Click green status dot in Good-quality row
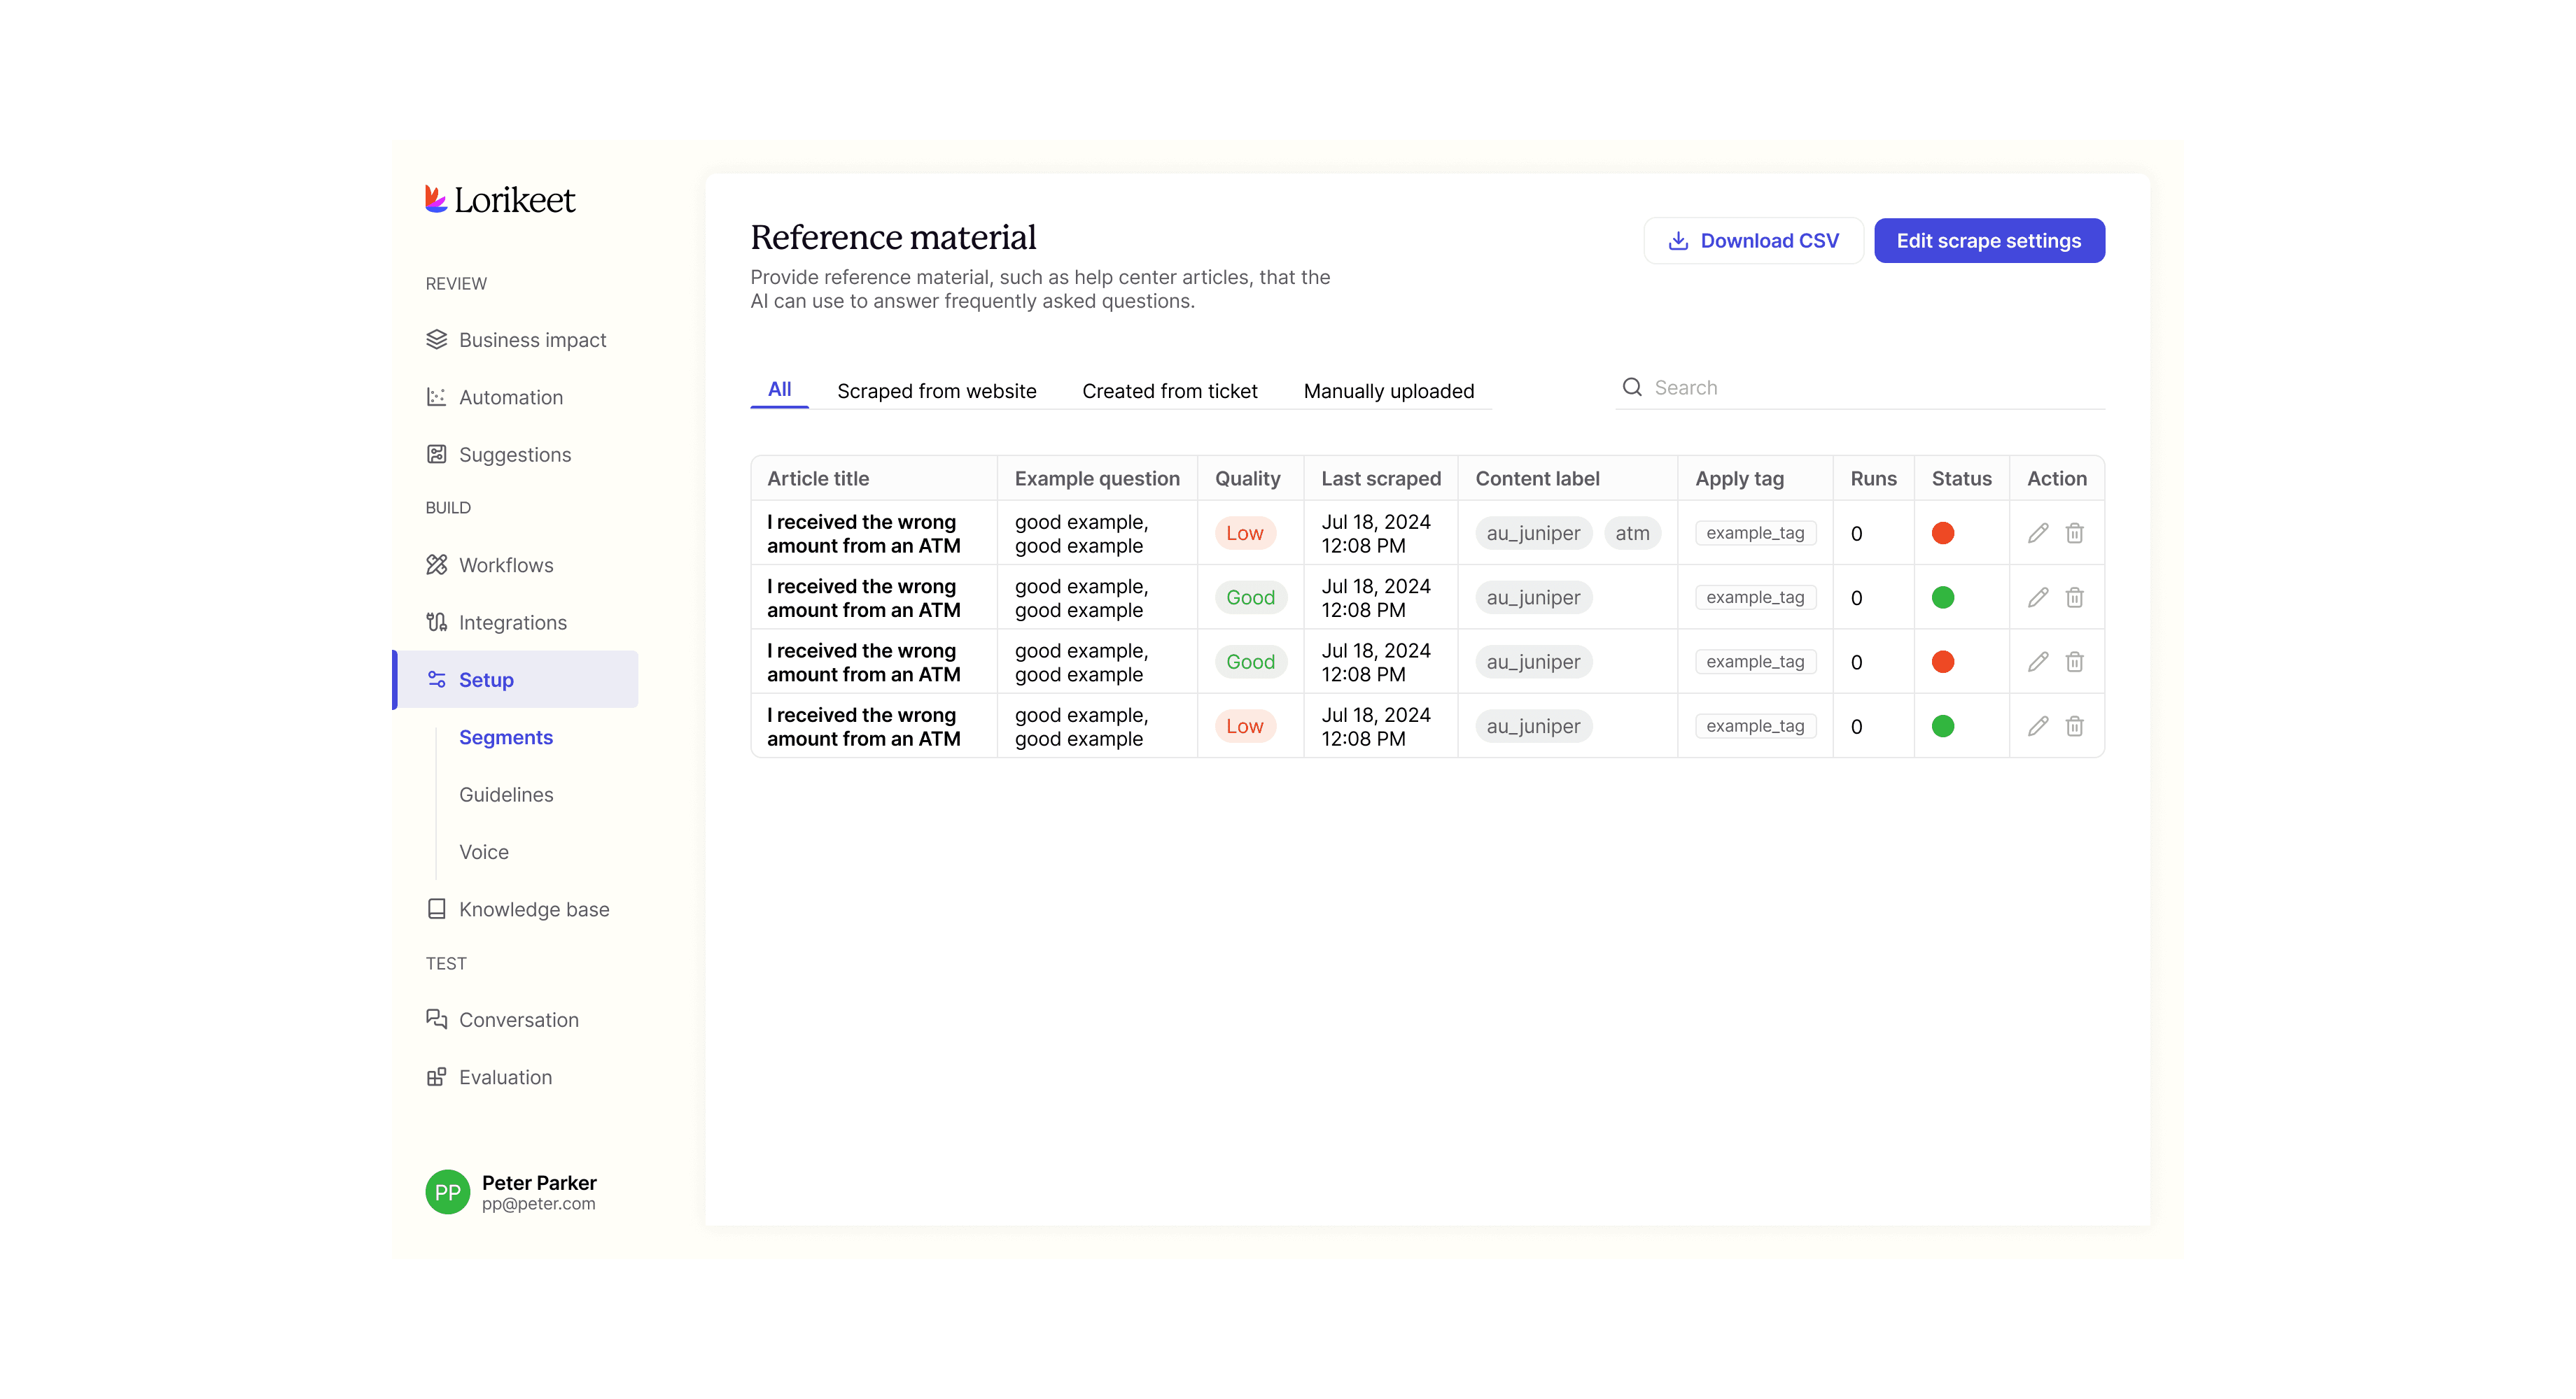The width and height of the screenshot is (2576, 1399). tap(1943, 597)
